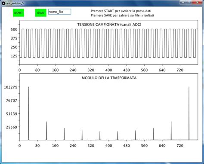
Task: Click the green START button
Action: 19,13
